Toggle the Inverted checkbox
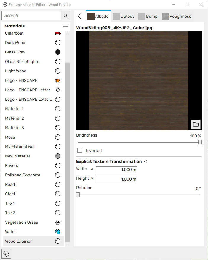This screenshot has width=208, height=260. tap(80, 150)
